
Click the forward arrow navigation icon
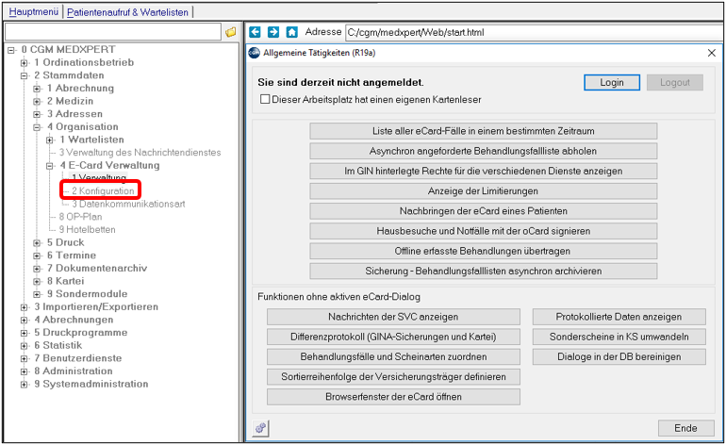tap(273, 32)
